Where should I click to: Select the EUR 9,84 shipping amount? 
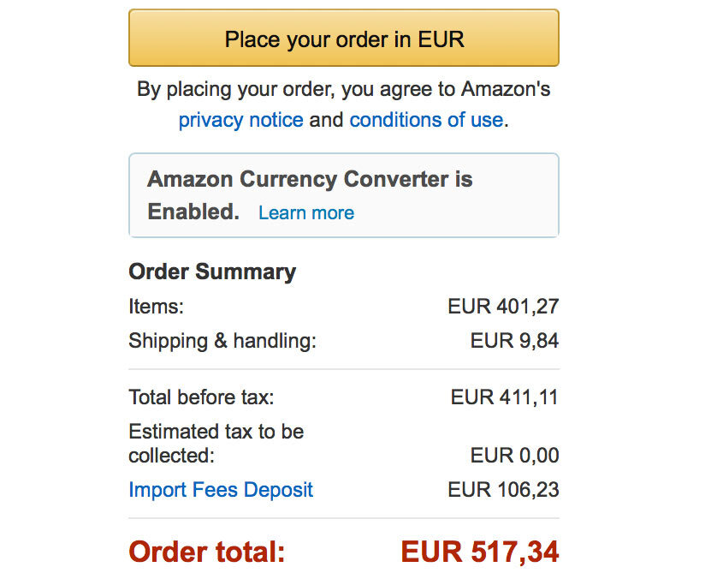click(514, 341)
